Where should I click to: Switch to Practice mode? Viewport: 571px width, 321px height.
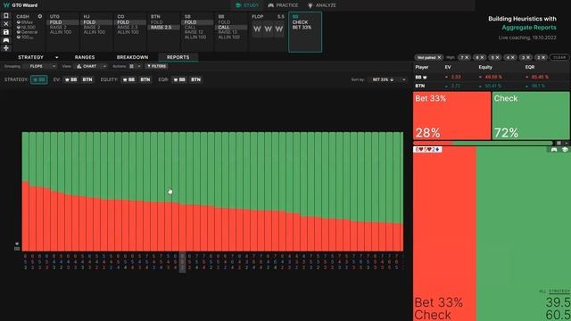284,5
